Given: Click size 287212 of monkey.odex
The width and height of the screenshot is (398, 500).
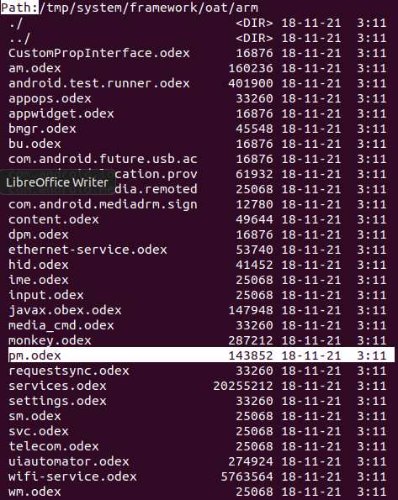Looking at the screenshot, I should [251, 340].
